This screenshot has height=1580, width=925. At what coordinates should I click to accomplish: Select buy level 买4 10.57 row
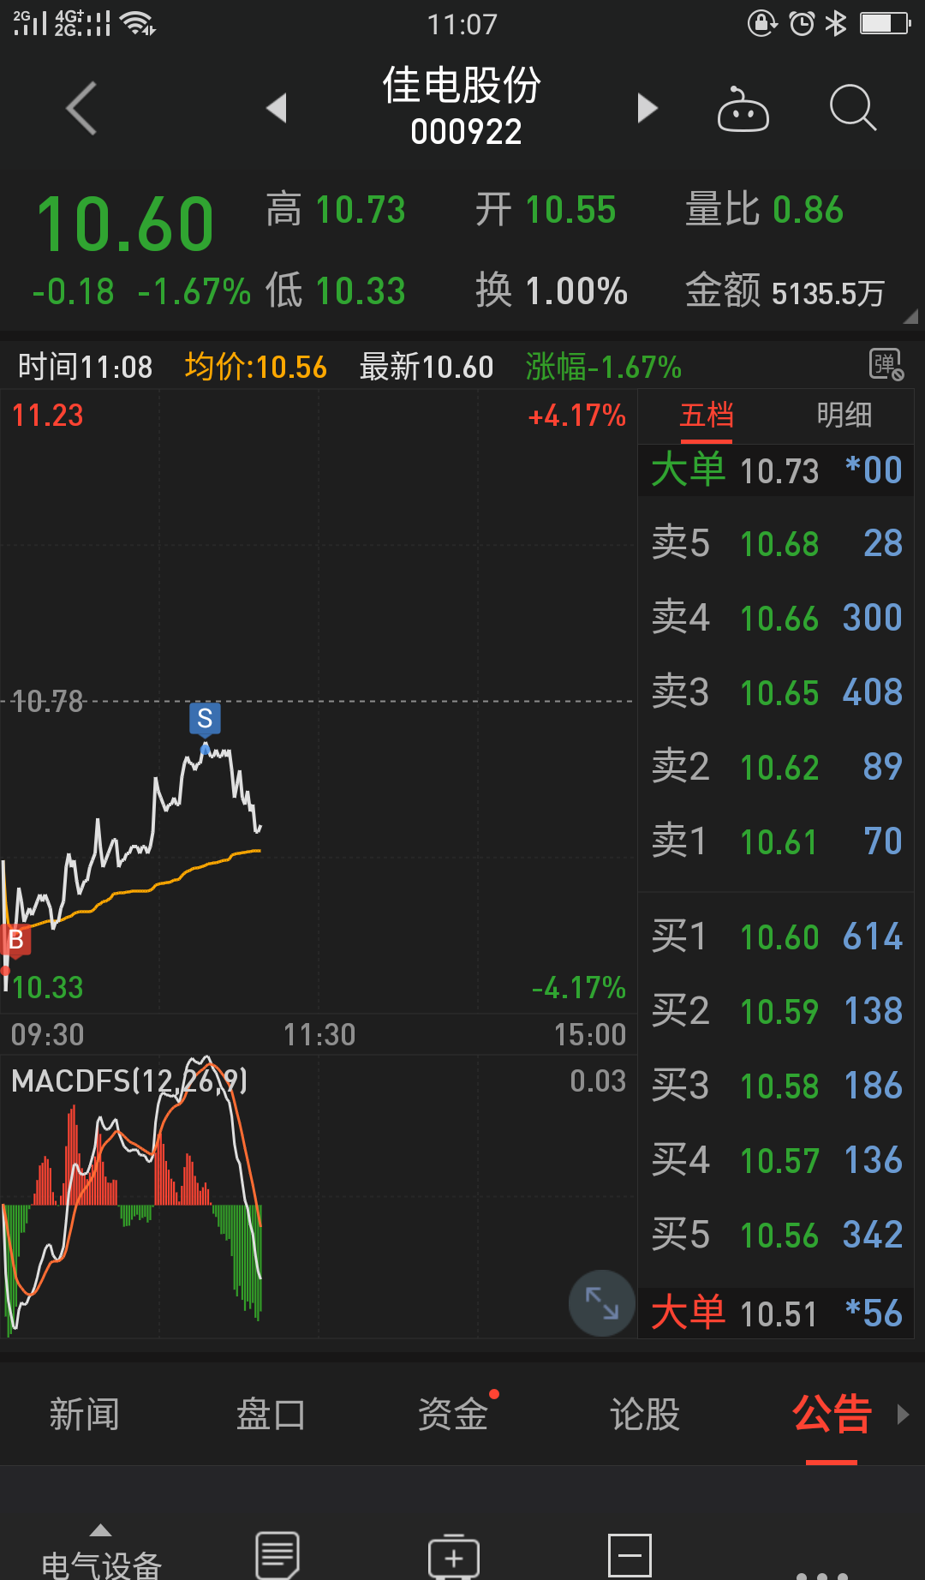[x=777, y=1161]
